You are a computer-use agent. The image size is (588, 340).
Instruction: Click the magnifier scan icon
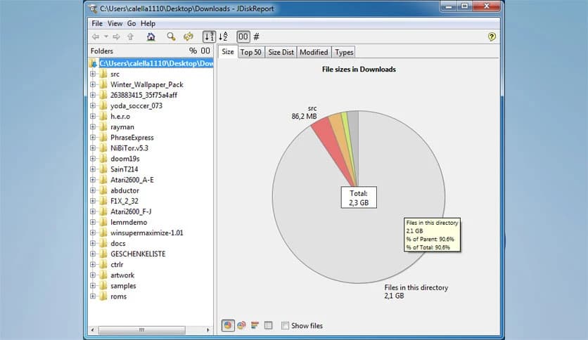pos(171,37)
